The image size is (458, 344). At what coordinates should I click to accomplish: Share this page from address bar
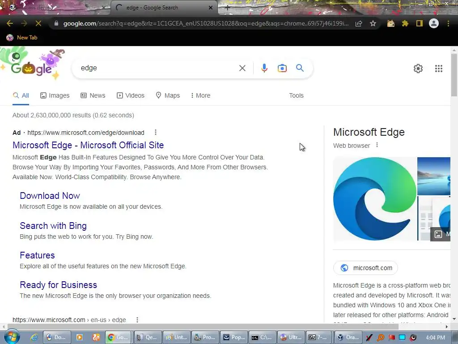click(x=359, y=23)
